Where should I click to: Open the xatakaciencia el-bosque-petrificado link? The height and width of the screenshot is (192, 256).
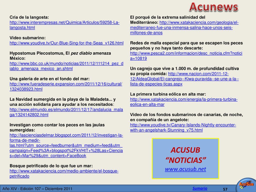[64, 173]
